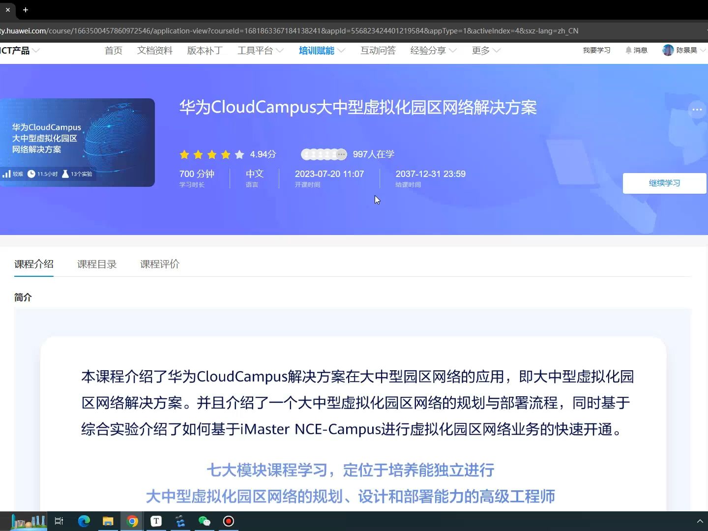Click the fifth grey rating star
Image resolution: width=708 pixels, height=531 pixels.
click(239, 154)
